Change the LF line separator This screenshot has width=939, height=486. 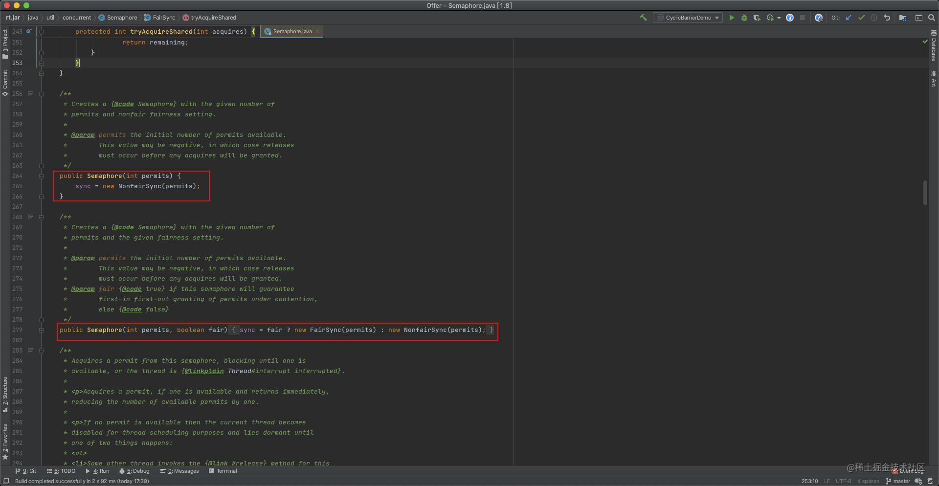827,481
